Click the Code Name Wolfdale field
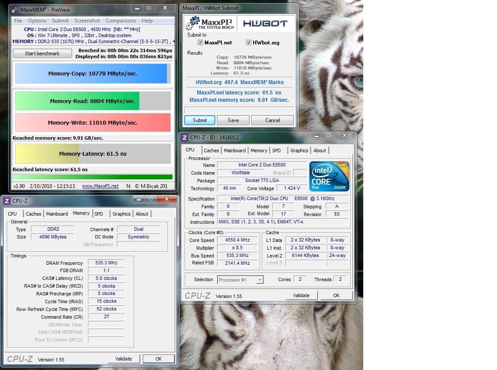 (x=241, y=172)
